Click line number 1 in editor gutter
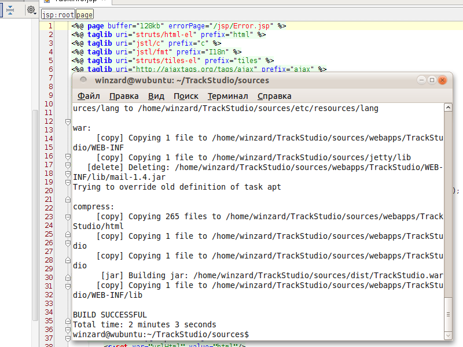 click(x=50, y=26)
